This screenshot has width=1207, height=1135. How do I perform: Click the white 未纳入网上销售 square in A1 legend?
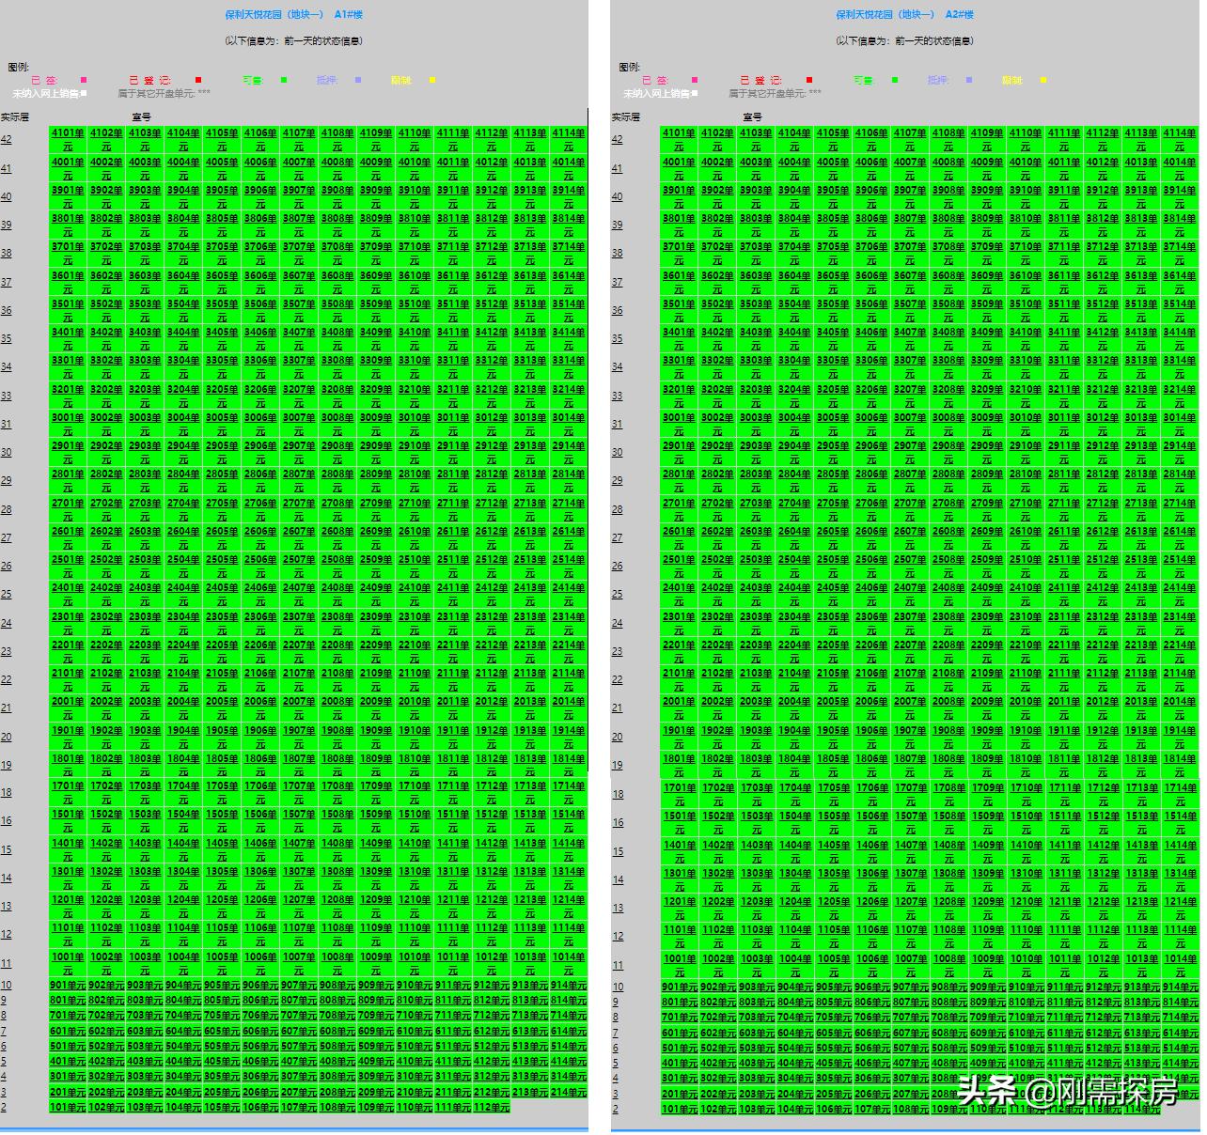click(84, 93)
